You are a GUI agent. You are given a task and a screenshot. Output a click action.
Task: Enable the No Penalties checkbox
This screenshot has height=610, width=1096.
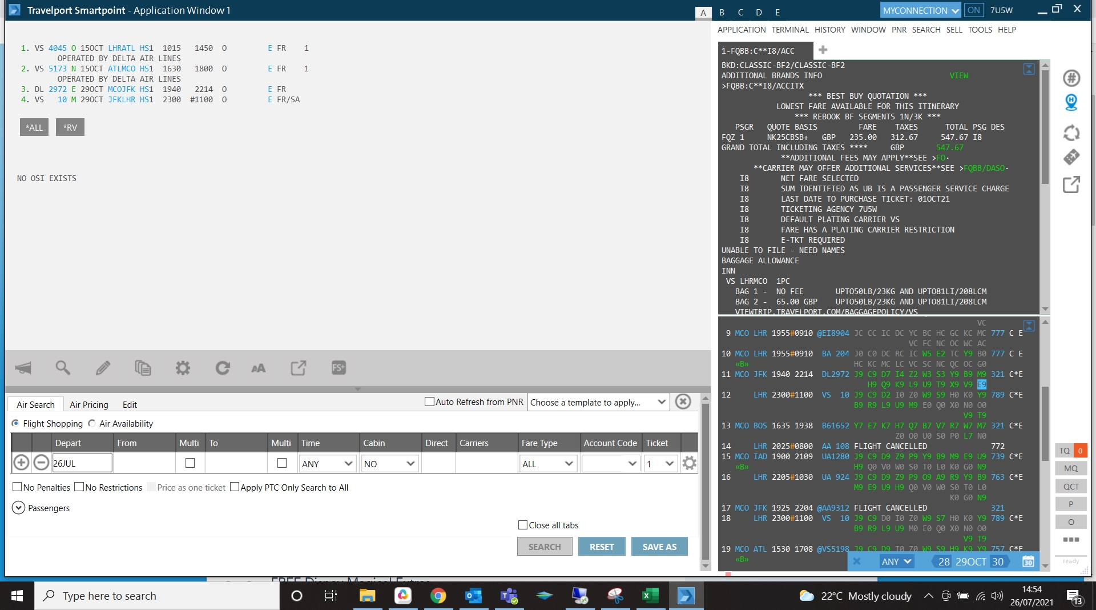[17, 487]
